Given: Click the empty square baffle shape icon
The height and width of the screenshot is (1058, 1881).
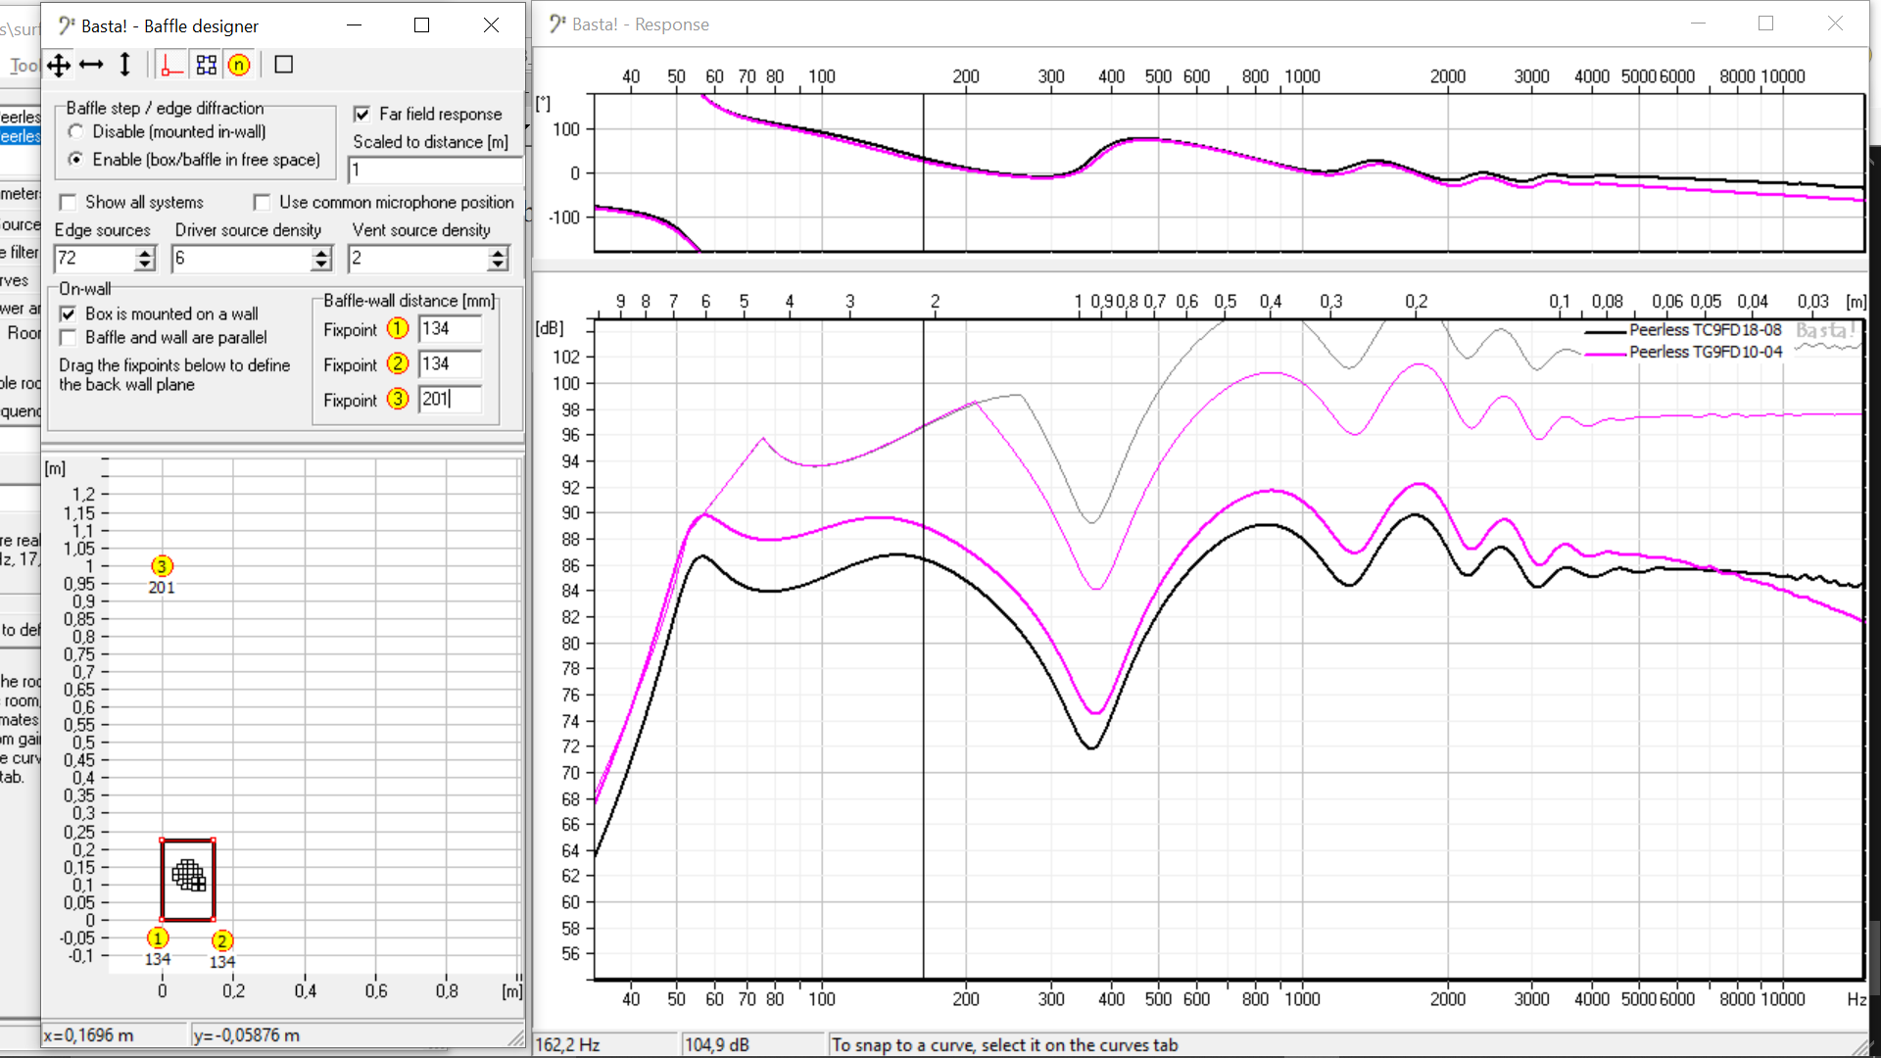Looking at the screenshot, I should click(284, 66).
